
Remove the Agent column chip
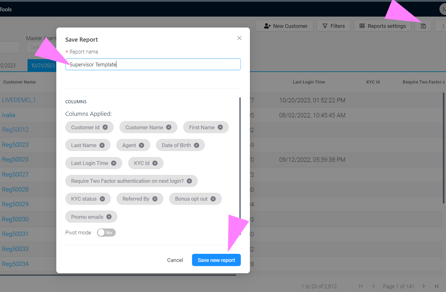click(142, 145)
